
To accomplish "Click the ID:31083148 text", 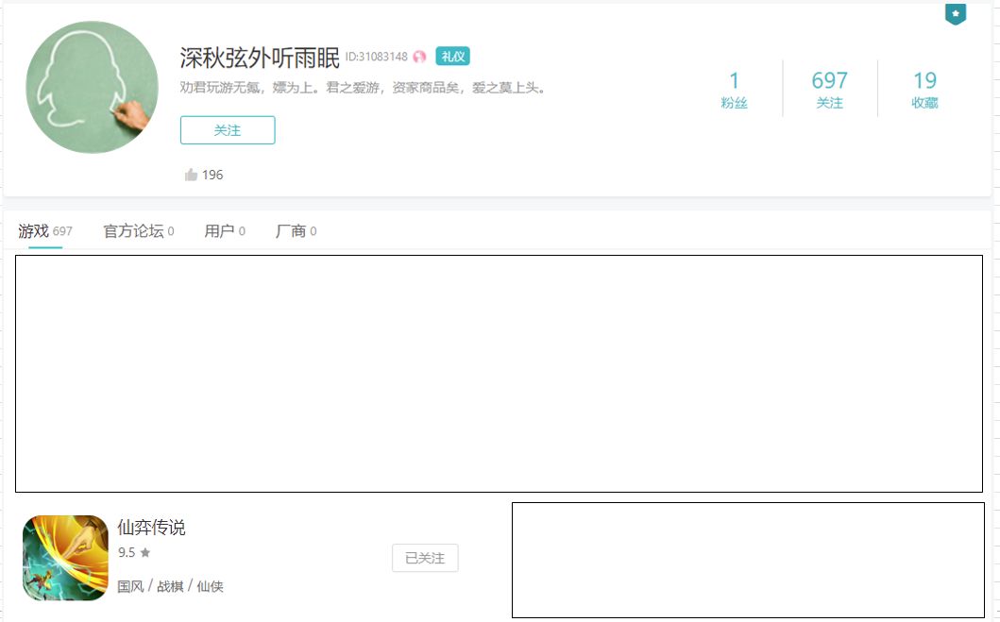I will 376,57.
